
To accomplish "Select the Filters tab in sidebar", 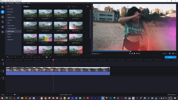I will pos(3,12).
